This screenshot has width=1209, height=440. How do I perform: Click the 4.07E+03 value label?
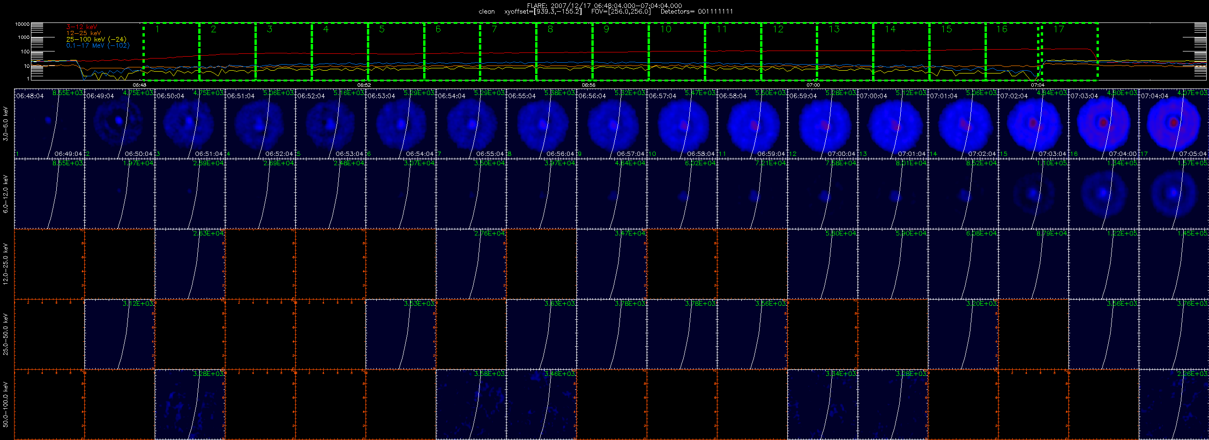point(1193,93)
